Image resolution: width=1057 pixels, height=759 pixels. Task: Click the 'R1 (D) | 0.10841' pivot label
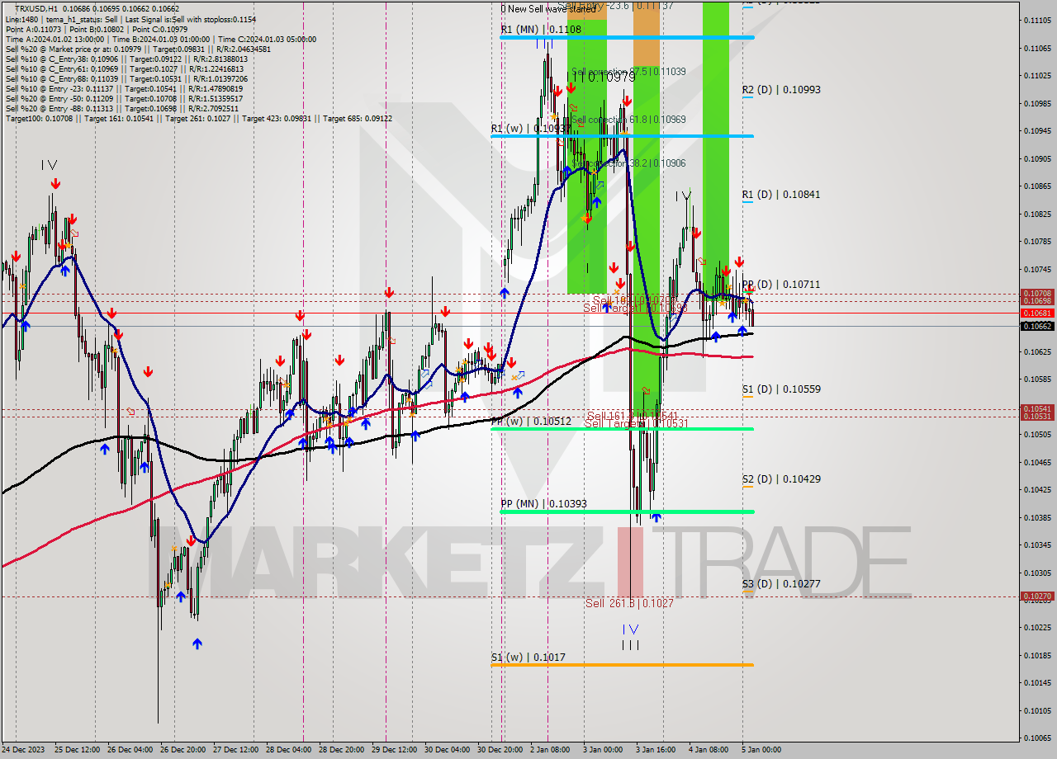click(x=781, y=195)
